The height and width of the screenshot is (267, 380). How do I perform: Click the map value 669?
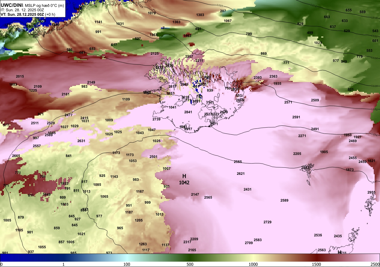click(362, 12)
